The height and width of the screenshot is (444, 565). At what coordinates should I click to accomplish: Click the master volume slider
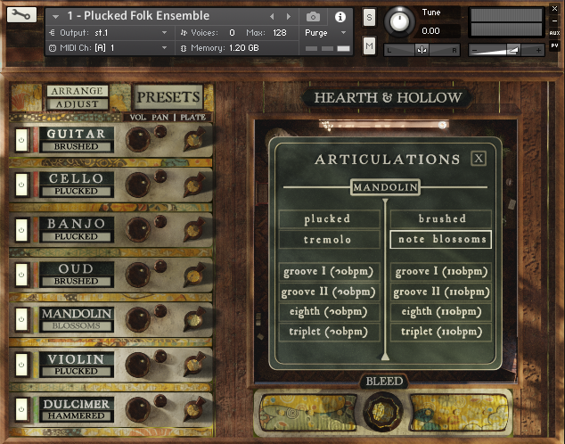[506, 50]
